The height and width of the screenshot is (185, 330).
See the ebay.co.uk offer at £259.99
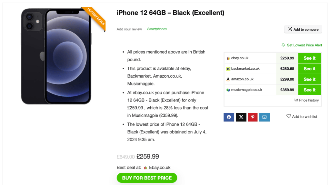pyautogui.click(x=309, y=58)
